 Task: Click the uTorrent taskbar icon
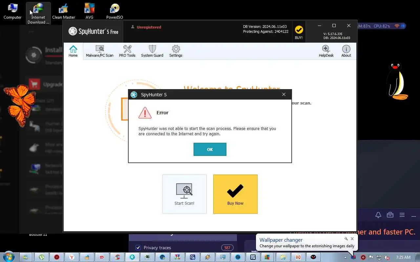click(x=42, y=257)
